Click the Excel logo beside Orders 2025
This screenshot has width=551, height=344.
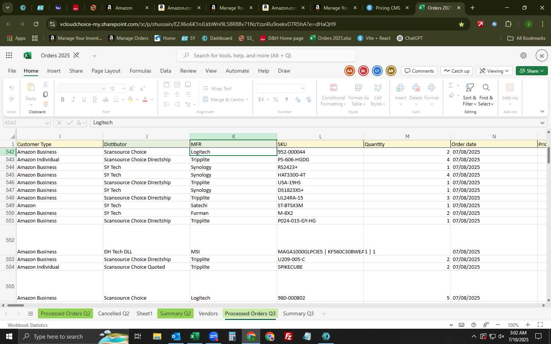[27, 55]
